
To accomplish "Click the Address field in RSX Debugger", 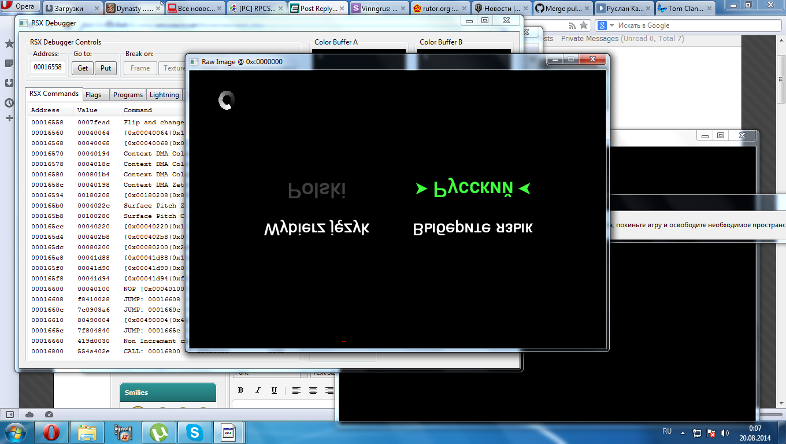I will (48, 67).
